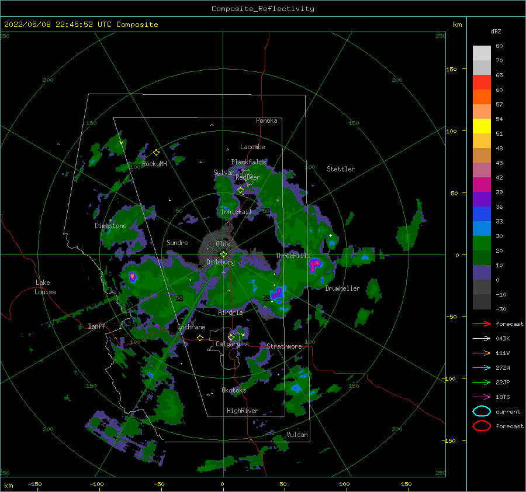Screen dimensions: 526x492
Task: Click the white cross marker northwest of Drumheller
Action: (x=330, y=235)
